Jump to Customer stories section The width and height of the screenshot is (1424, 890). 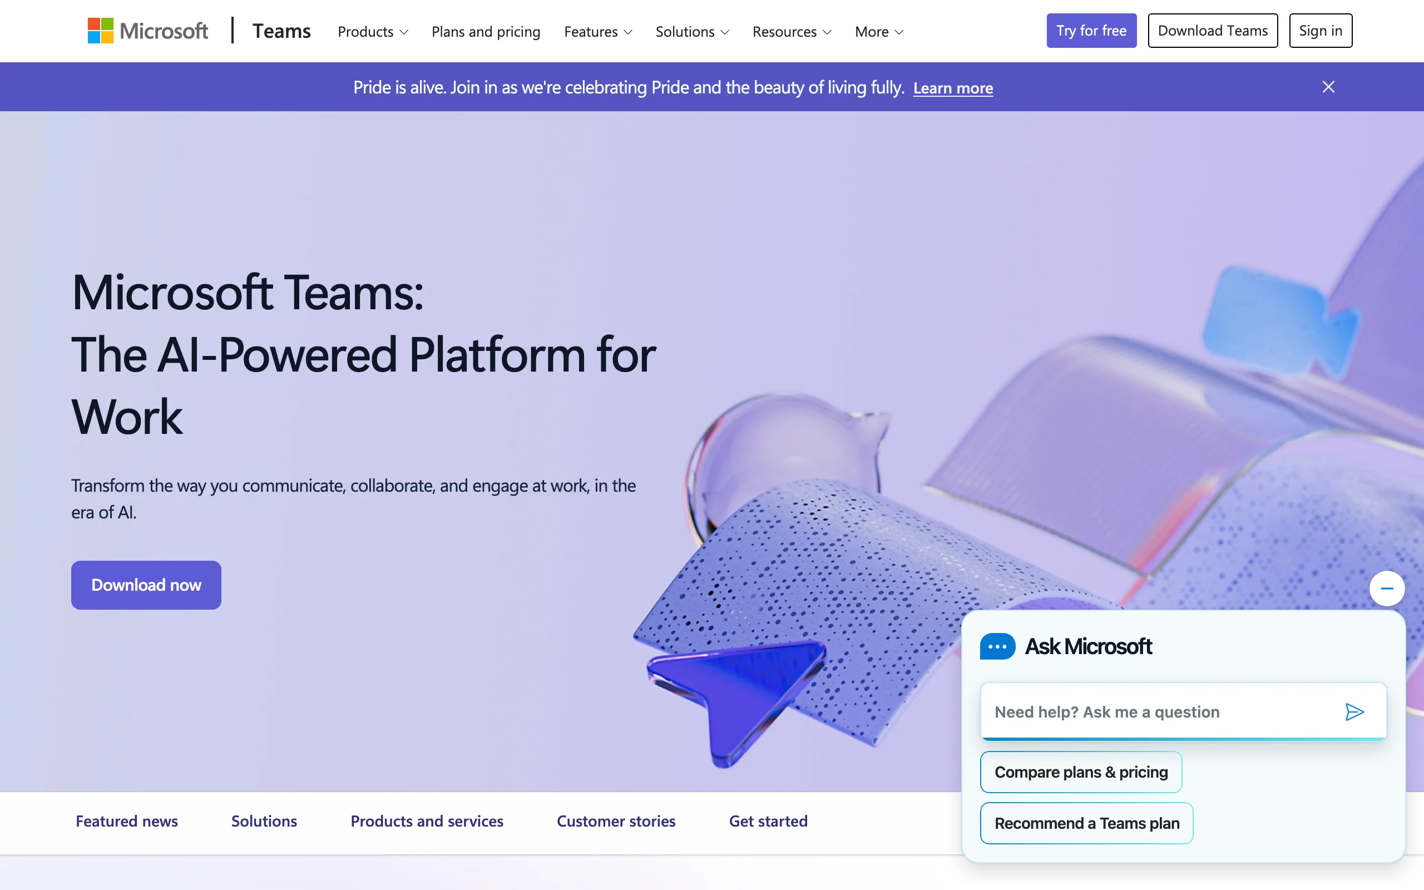coord(616,821)
